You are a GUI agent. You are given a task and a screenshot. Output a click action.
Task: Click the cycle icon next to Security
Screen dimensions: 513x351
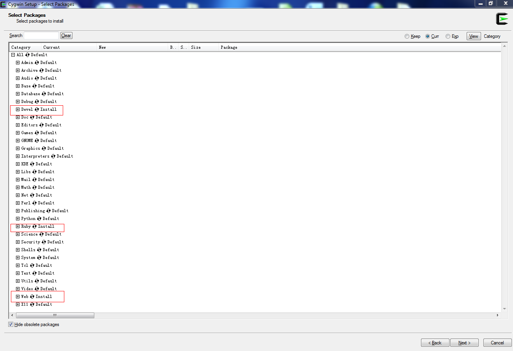pos(44,242)
